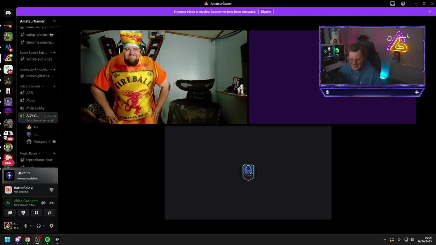
Task: Dismiss the Streamer Mode banner
Action: [x=430, y=12]
